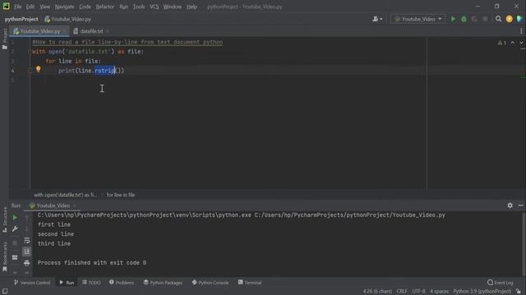Open Run panel settings gear
This screenshot has width=526, height=295.
tap(510, 206)
